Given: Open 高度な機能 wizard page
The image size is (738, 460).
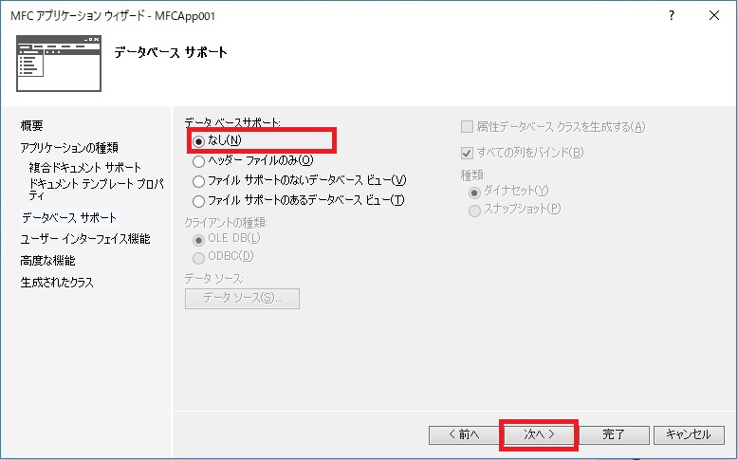Looking at the screenshot, I should coord(48,261).
